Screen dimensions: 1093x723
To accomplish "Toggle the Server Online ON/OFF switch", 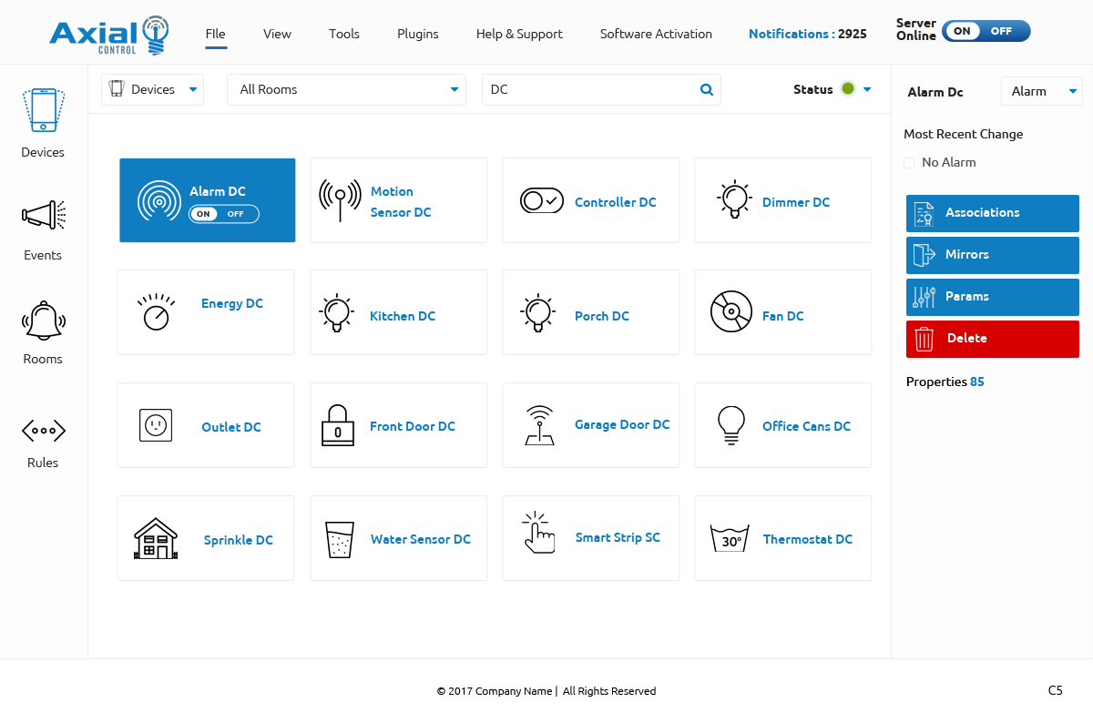I will (x=986, y=31).
